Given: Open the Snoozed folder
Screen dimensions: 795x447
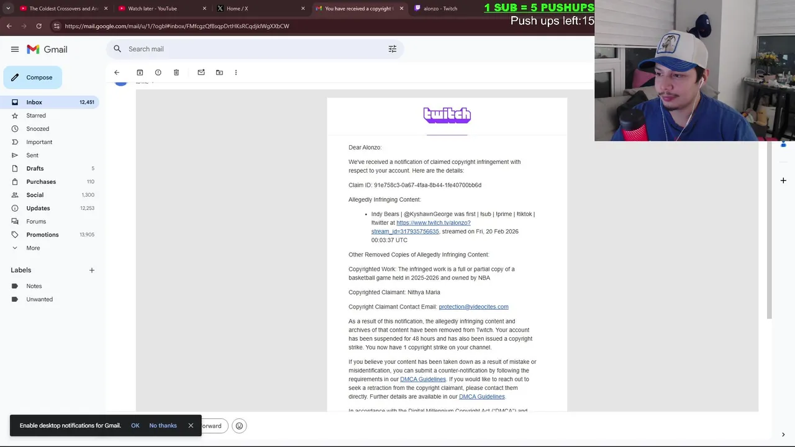Looking at the screenshot, I should tap(50, 129).
